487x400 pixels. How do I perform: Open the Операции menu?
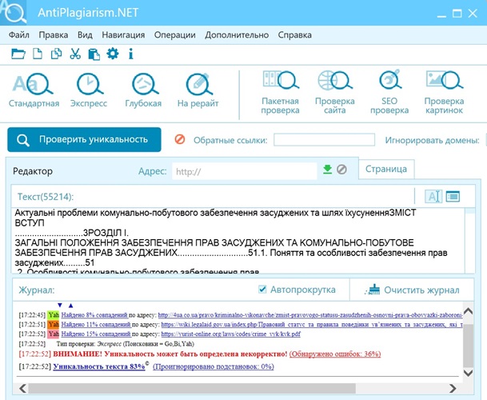click(175, 35)
